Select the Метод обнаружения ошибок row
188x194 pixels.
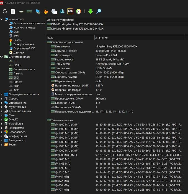[117, 94]
